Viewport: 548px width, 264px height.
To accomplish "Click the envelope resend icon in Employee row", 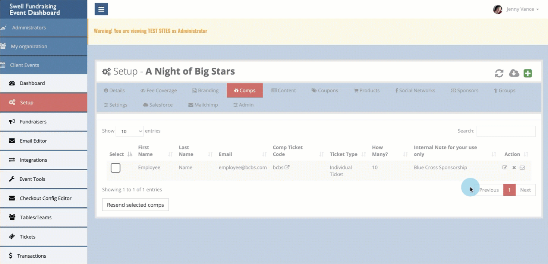I will [522, 168].
